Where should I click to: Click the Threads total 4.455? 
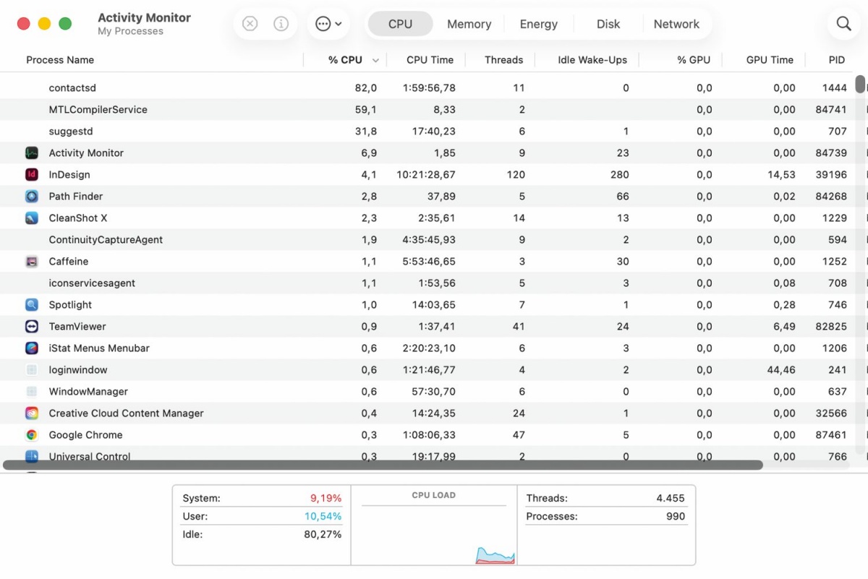pyautogui.click(x=671, y=498)
